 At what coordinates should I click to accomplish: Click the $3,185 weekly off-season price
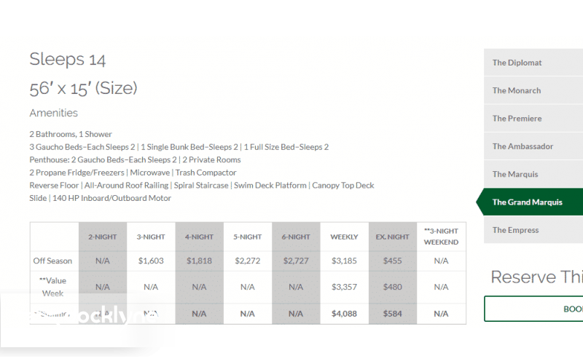pos(344,260)
